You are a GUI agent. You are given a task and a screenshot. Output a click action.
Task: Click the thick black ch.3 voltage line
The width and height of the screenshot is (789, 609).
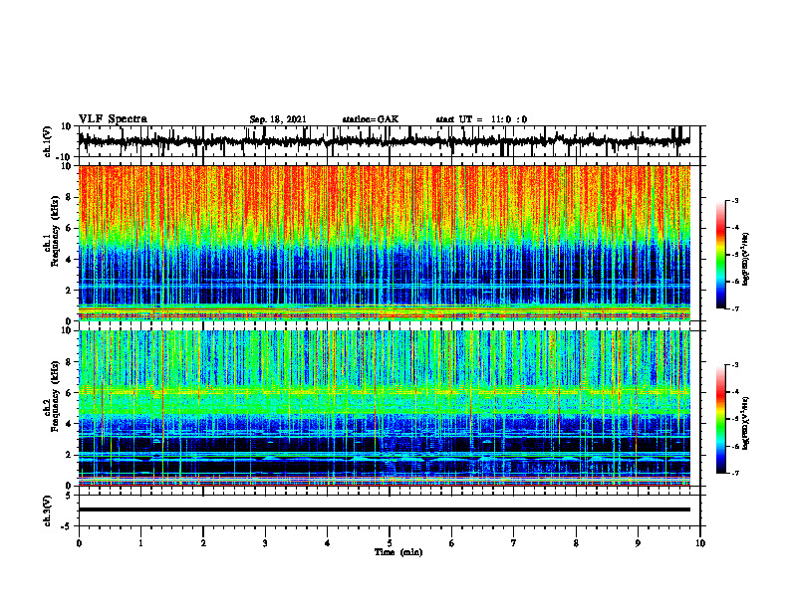pyautogui.click(x=384, y=509)
